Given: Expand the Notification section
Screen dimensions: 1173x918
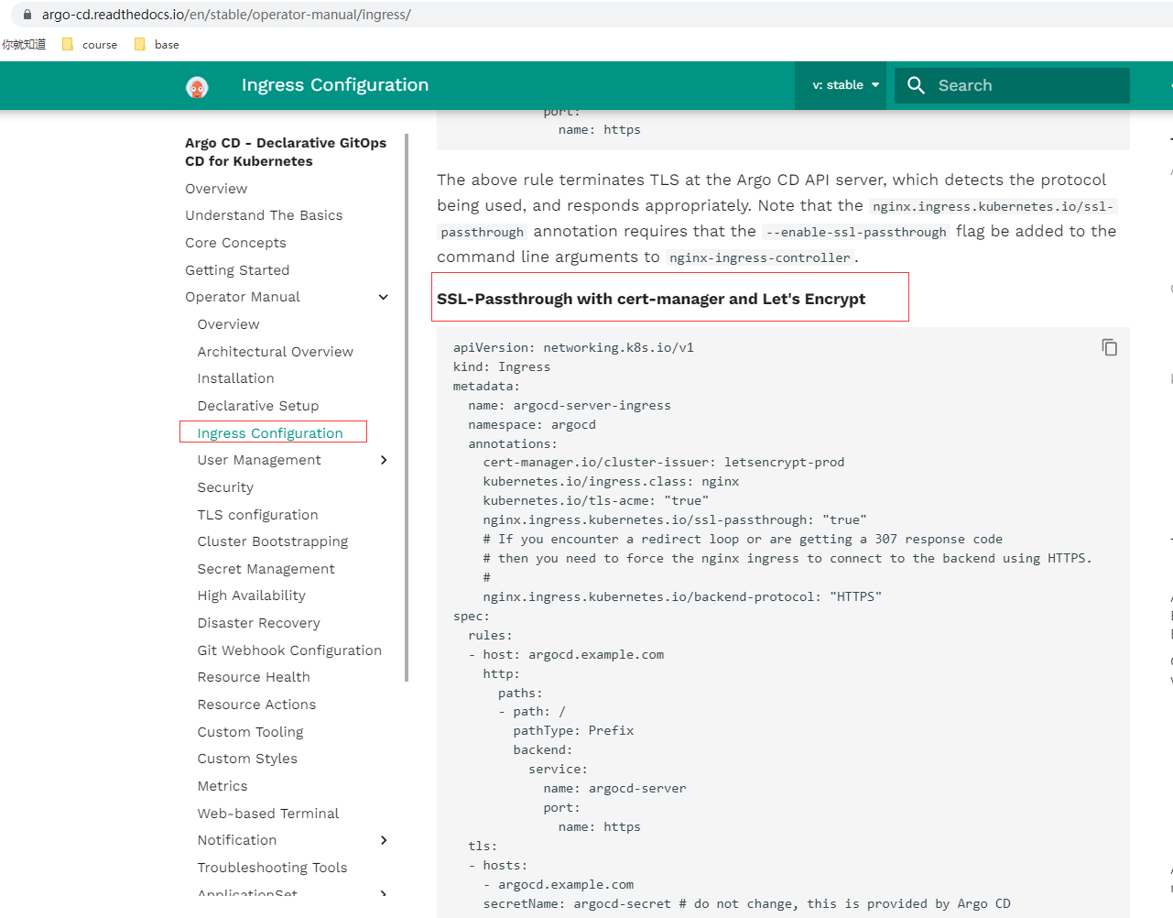Looking at the screenshot, I should [x=384, y=840].
